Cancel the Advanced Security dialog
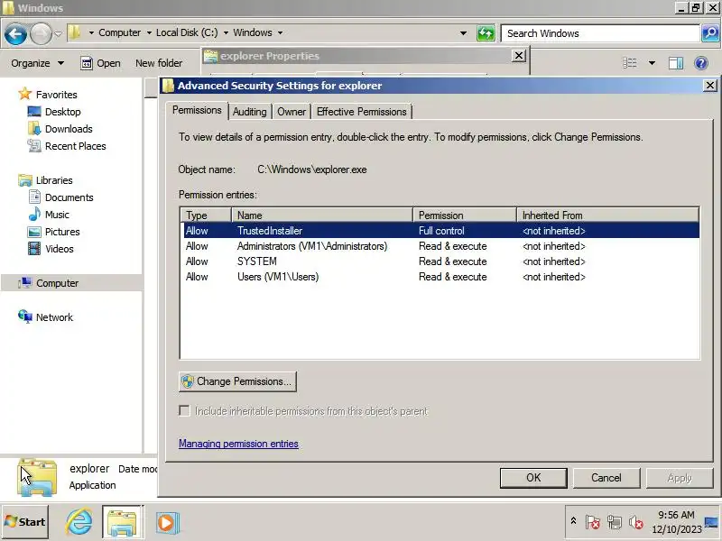 [x=606, y=478]
